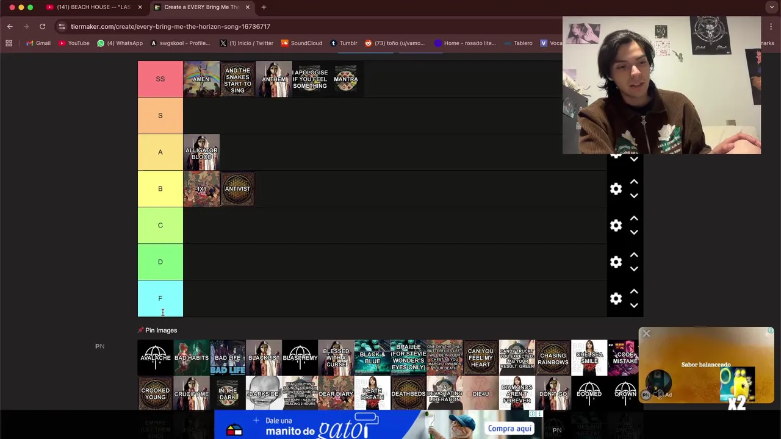View site information icon in address bar
Screen dimensions: 781x439
point(62,26)
